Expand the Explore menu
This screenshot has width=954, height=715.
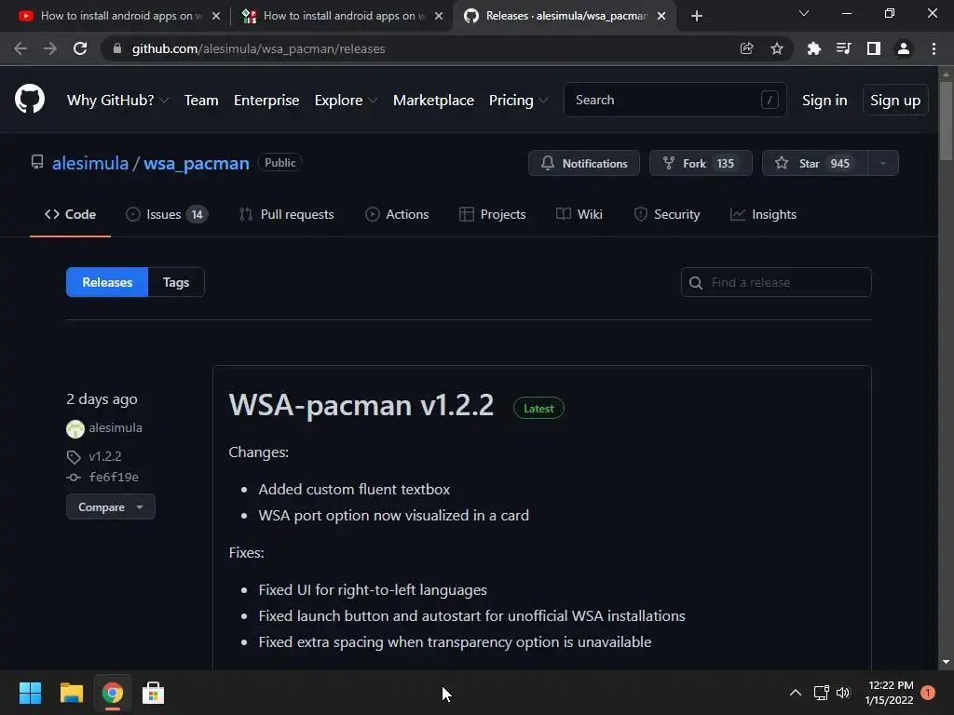point(346,101)
